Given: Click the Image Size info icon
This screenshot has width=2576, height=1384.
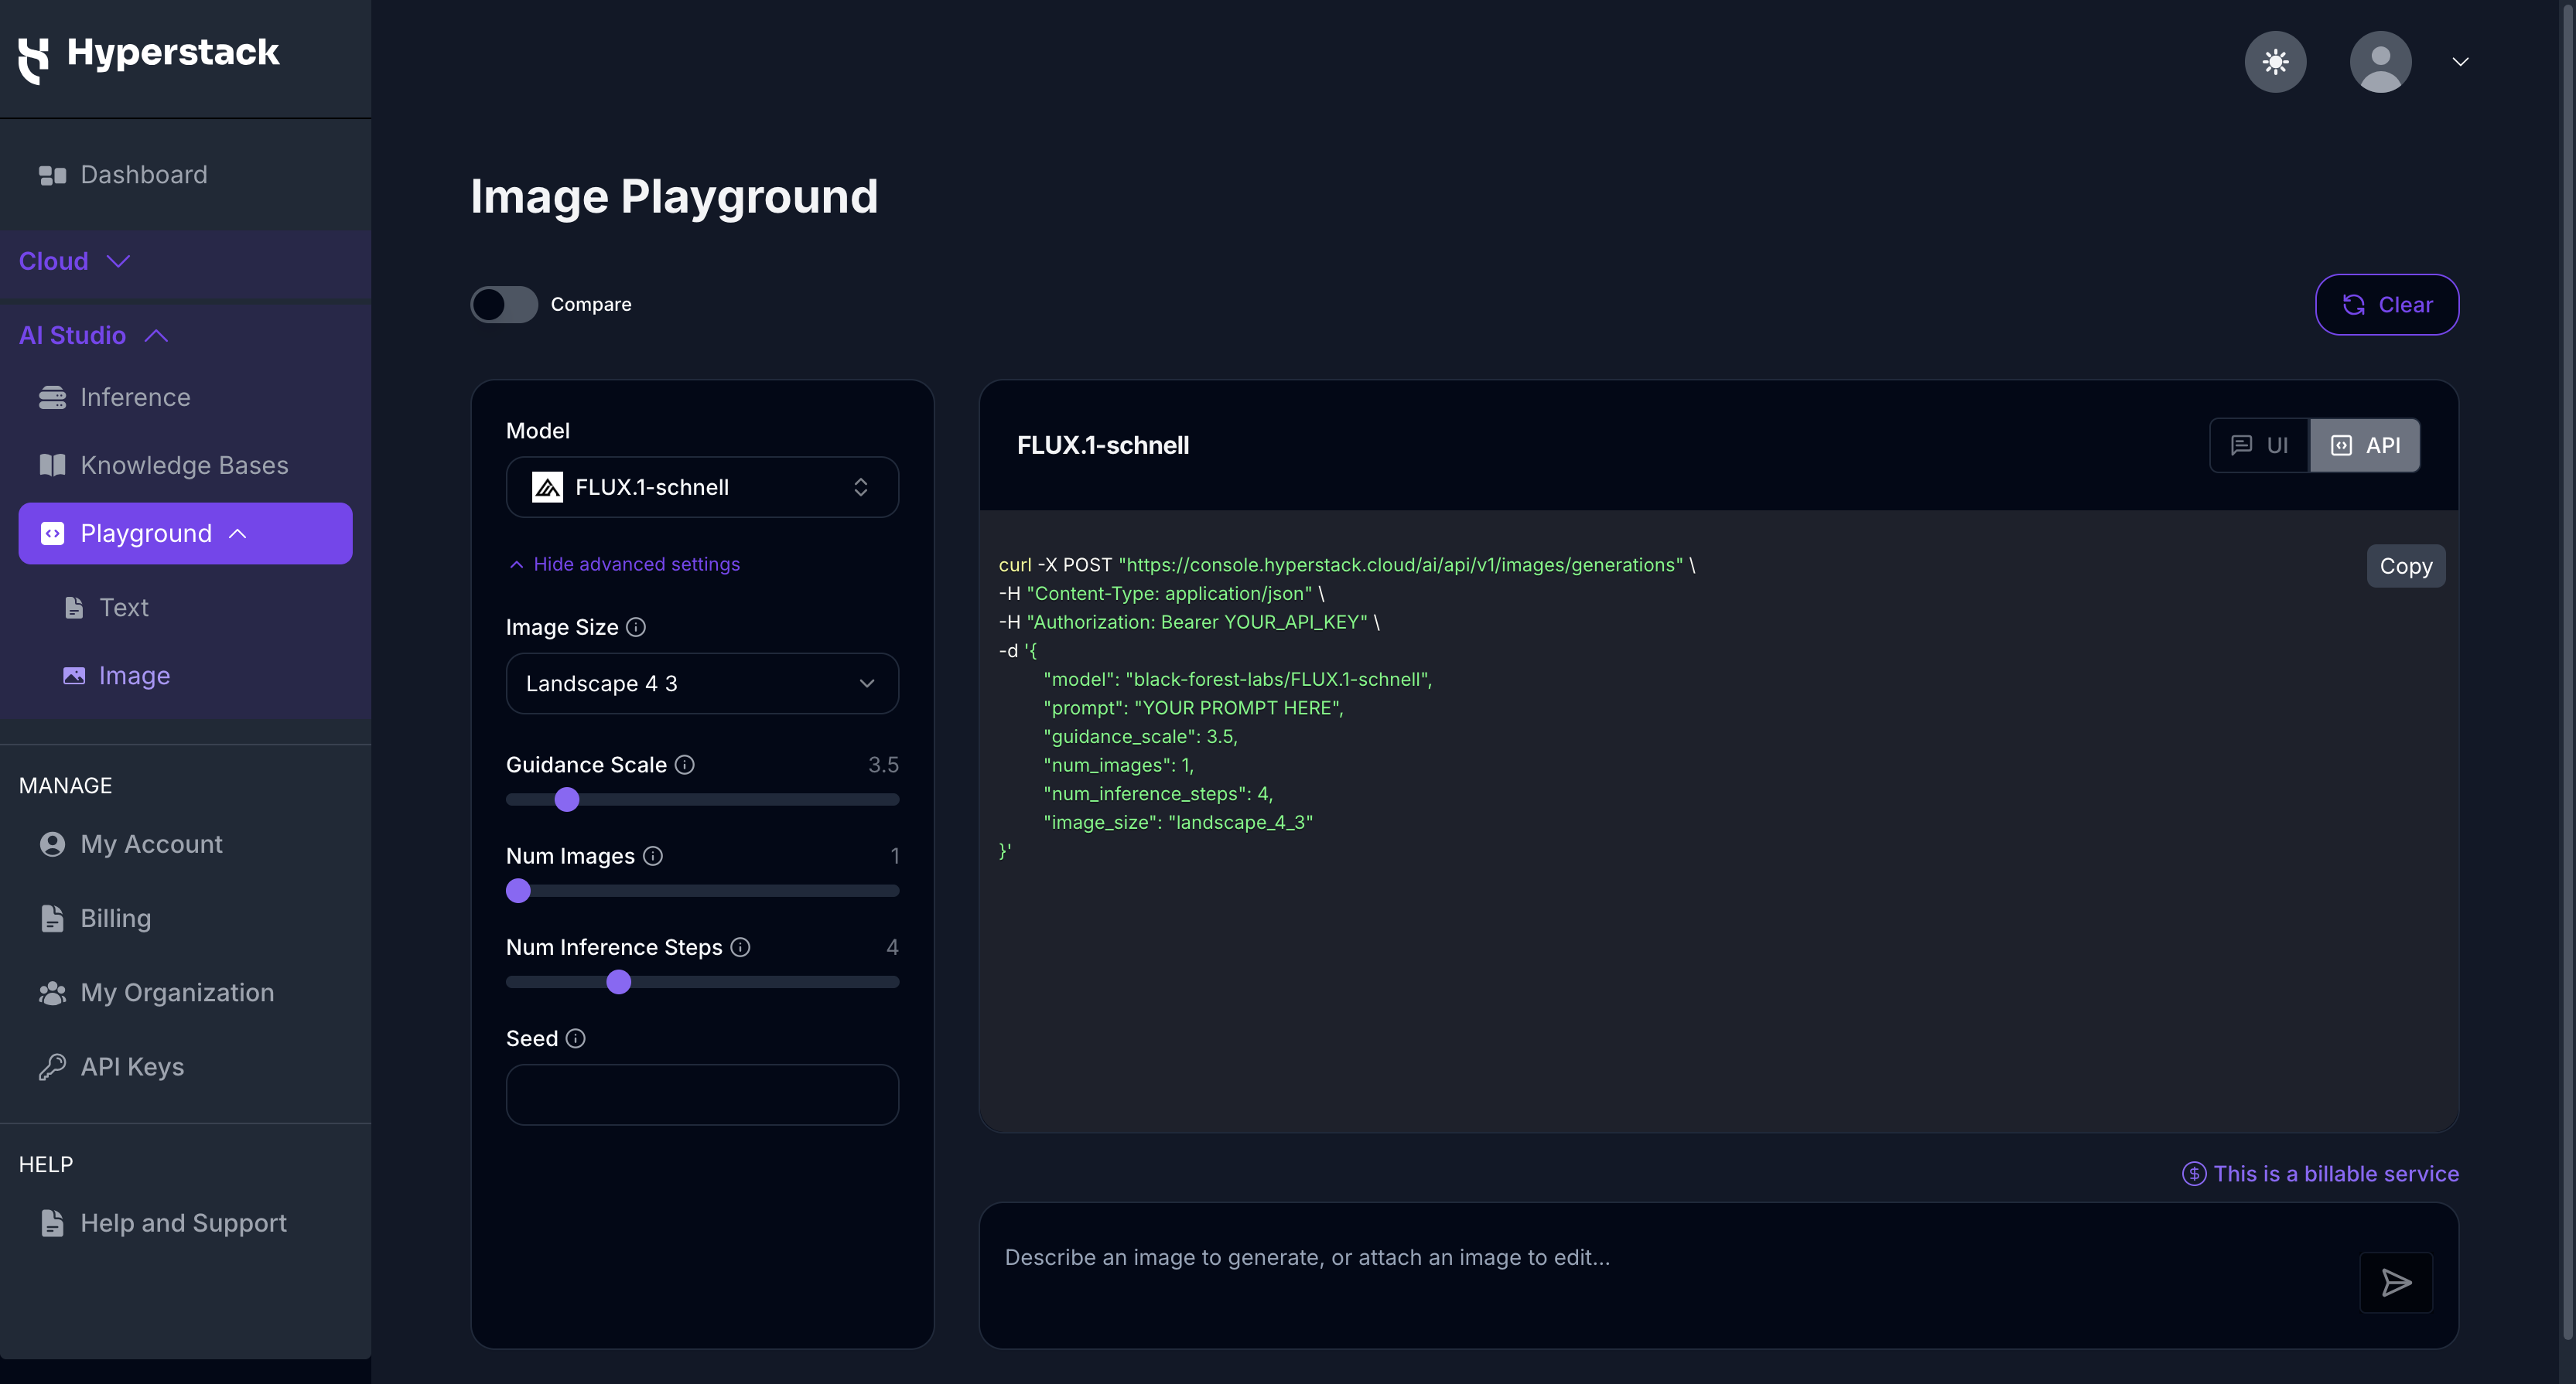Looking at the screenshot, I should (x=636, y=628).
